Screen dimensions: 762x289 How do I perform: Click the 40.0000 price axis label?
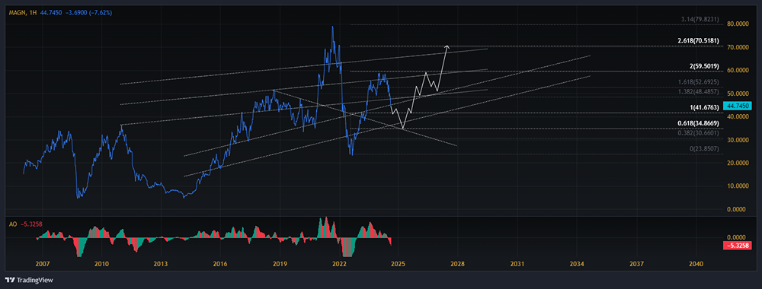[737, 117]
